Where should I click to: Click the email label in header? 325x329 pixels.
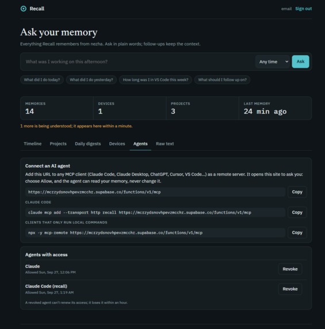coord(286,9)
